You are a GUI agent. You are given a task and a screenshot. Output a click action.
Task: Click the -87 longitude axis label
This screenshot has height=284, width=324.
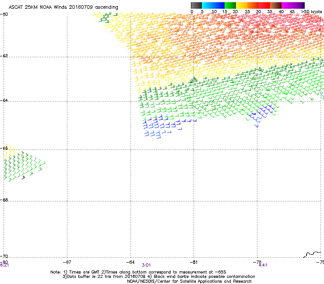[x=67, y=262]
